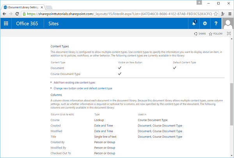Edit the Course column
The image size is (234, 158).
[55, 121]
